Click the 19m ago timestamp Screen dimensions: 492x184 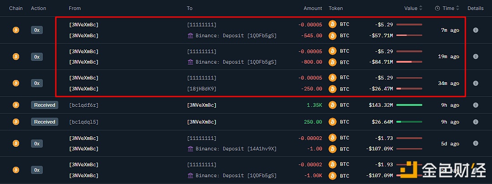click(x=449, y=57)
